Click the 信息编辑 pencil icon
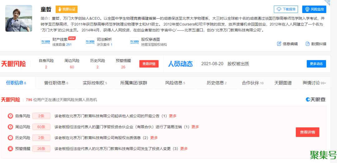Screen dimensions: 337x163 point(279,44)
